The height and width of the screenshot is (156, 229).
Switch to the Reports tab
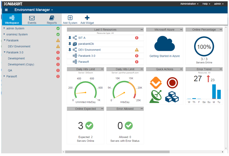(x=52, y=19)
